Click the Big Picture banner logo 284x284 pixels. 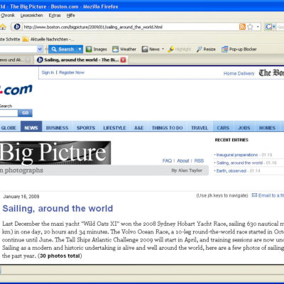(55, 153)
